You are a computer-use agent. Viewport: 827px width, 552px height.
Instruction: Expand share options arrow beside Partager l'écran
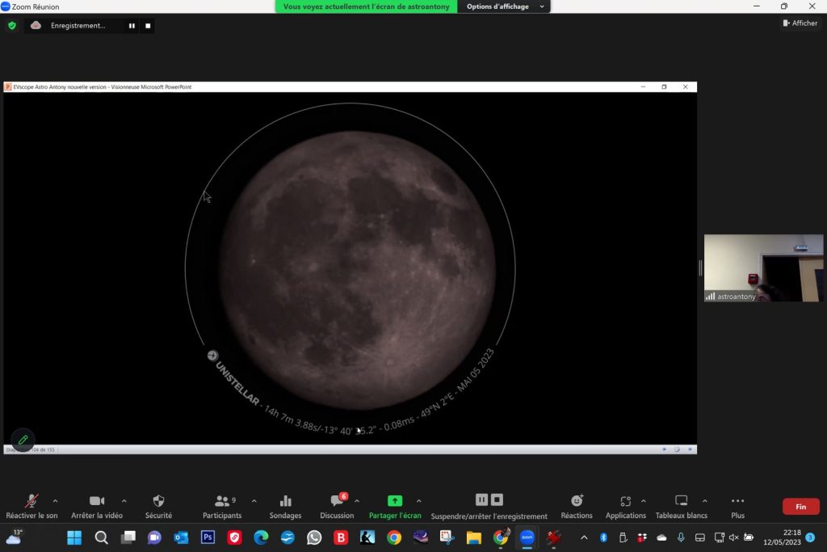pos(419,501)
